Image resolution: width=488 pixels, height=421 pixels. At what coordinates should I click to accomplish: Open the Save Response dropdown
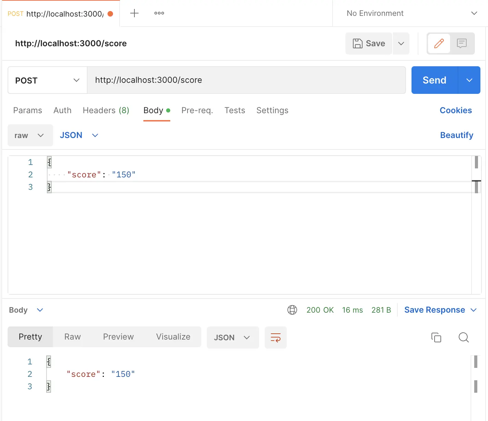point(440,310)
